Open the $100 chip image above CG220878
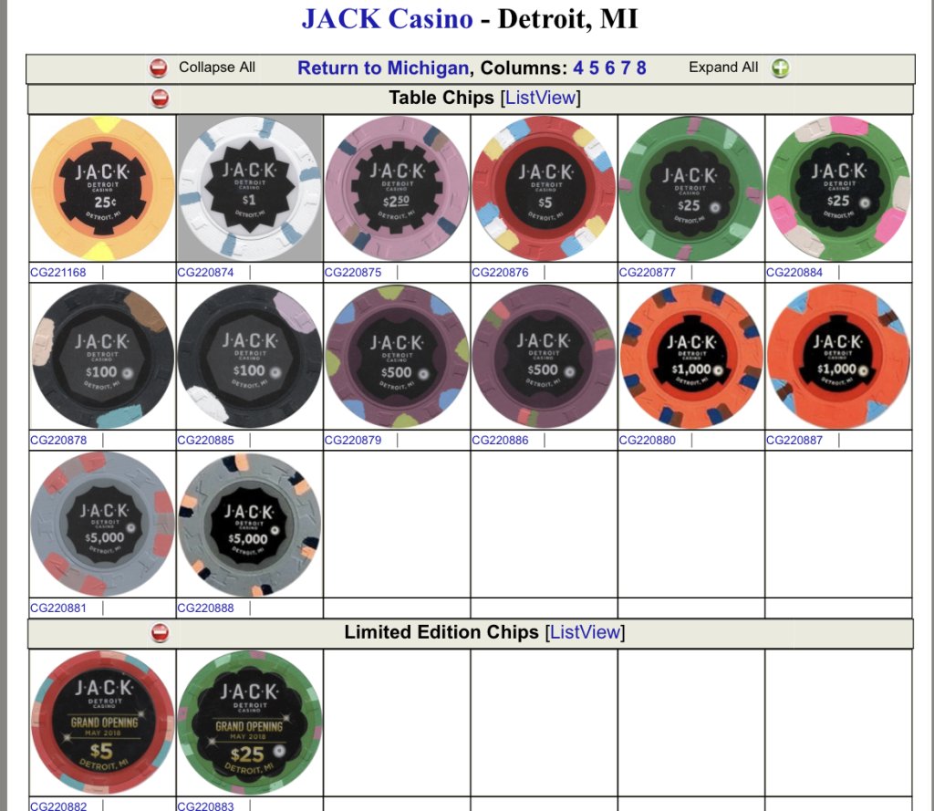The width and height of the screenshot is (934, 811). (102, 357)
